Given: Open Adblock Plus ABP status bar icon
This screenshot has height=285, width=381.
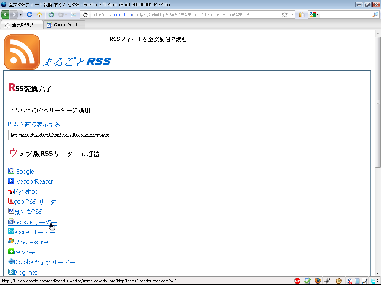Looking at the screenshot, I should (x=297, y=281).
